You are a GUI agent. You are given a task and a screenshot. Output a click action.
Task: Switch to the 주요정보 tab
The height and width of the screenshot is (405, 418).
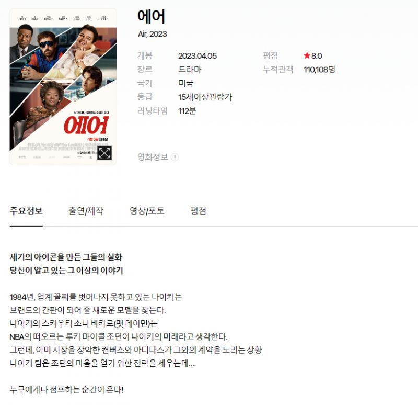click(26, 211)
